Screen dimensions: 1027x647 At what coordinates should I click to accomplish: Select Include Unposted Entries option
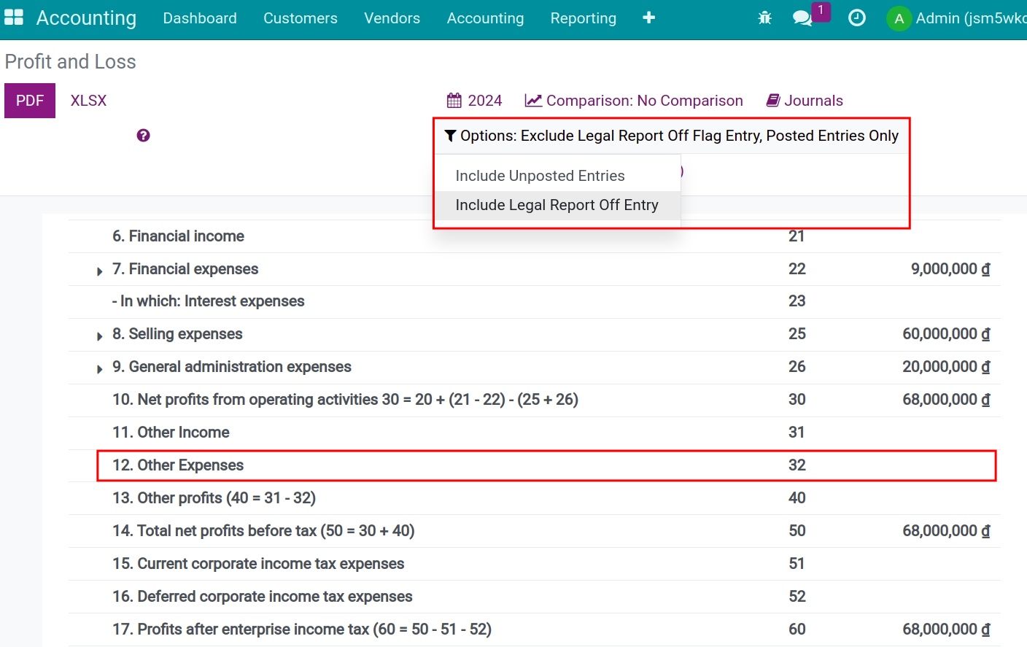click(x=558, y=176)
